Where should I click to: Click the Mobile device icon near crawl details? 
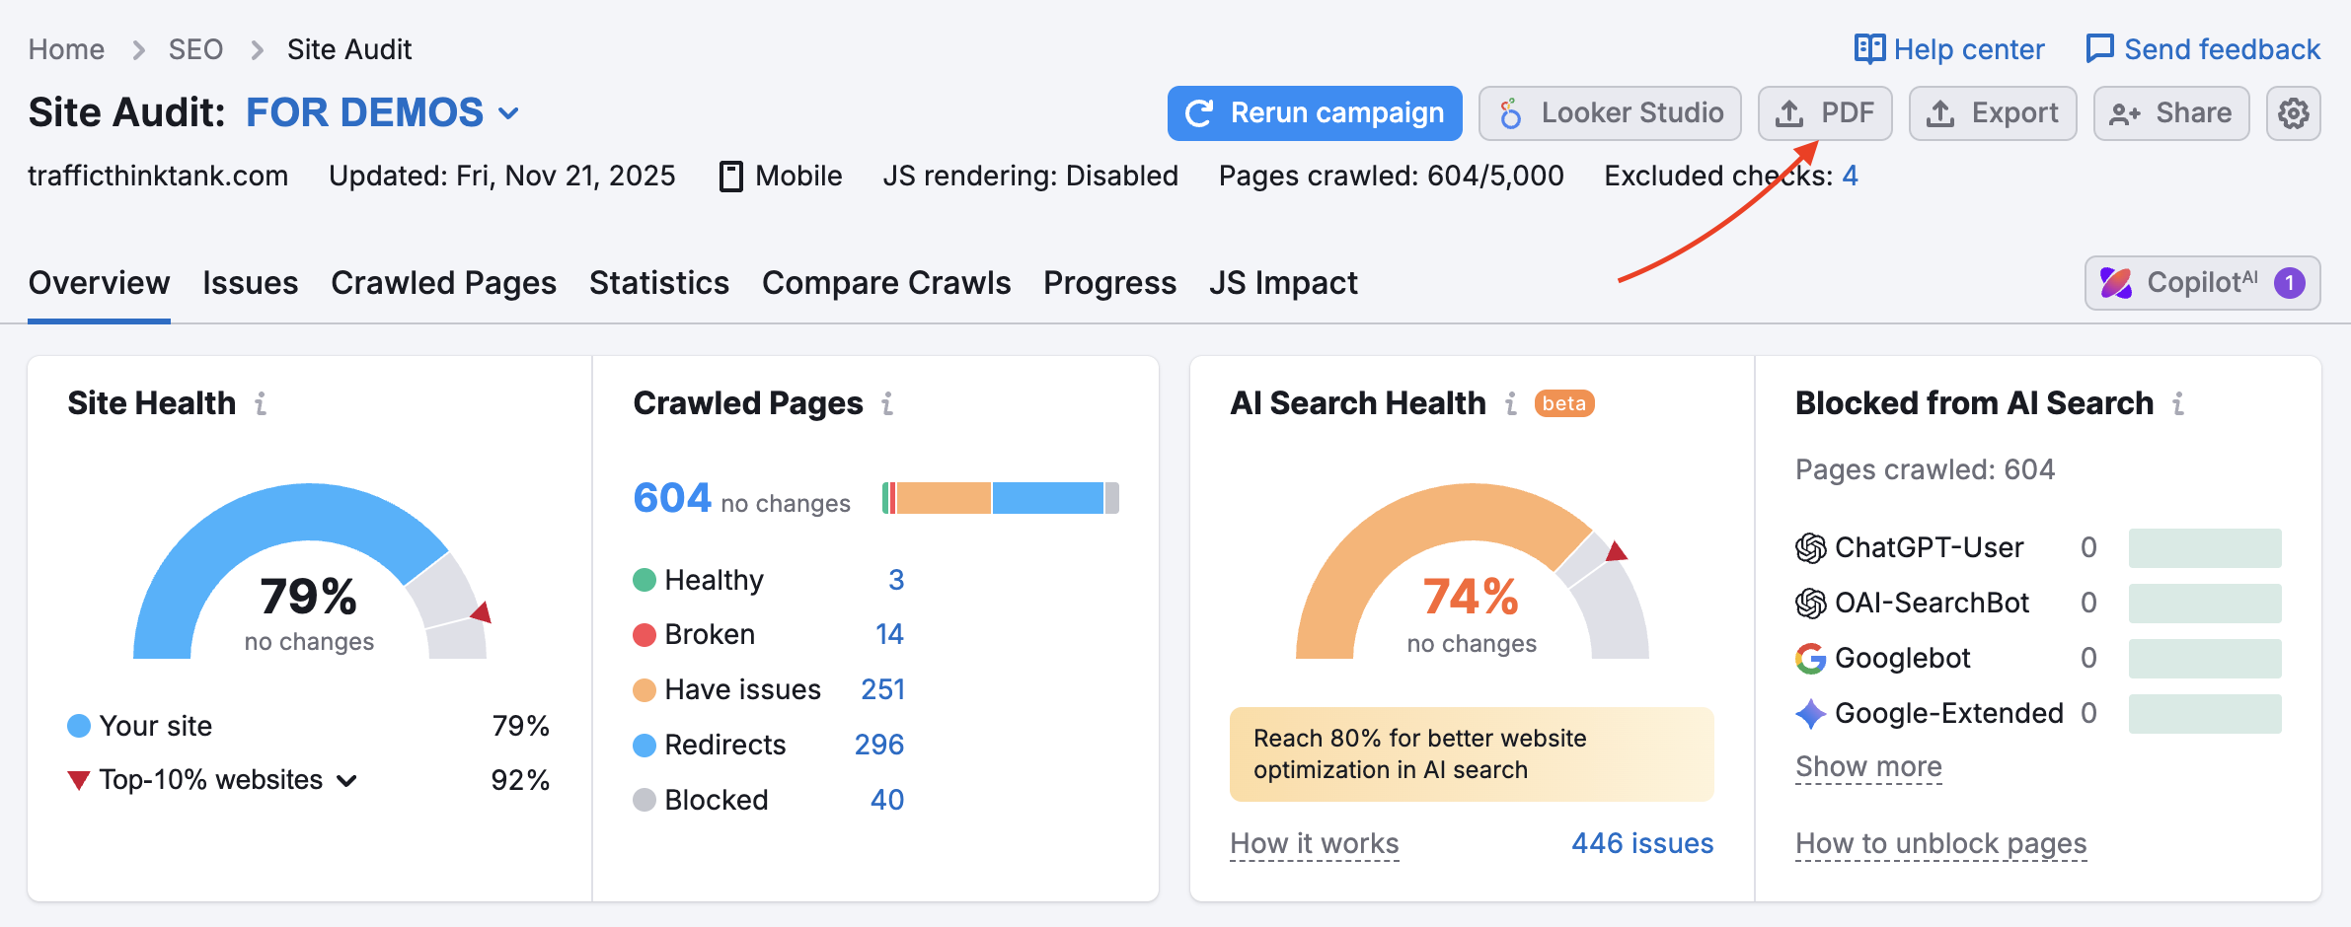730,176
